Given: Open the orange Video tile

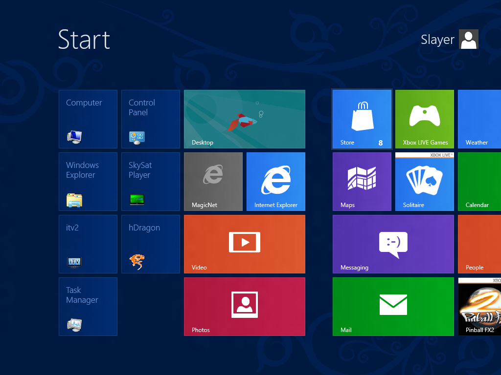Looking at the screenshot, I should [245, 244].
